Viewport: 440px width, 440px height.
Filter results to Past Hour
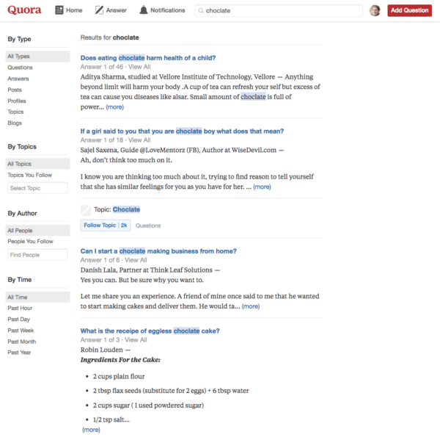pyautogui.click(x=20, y=308)
